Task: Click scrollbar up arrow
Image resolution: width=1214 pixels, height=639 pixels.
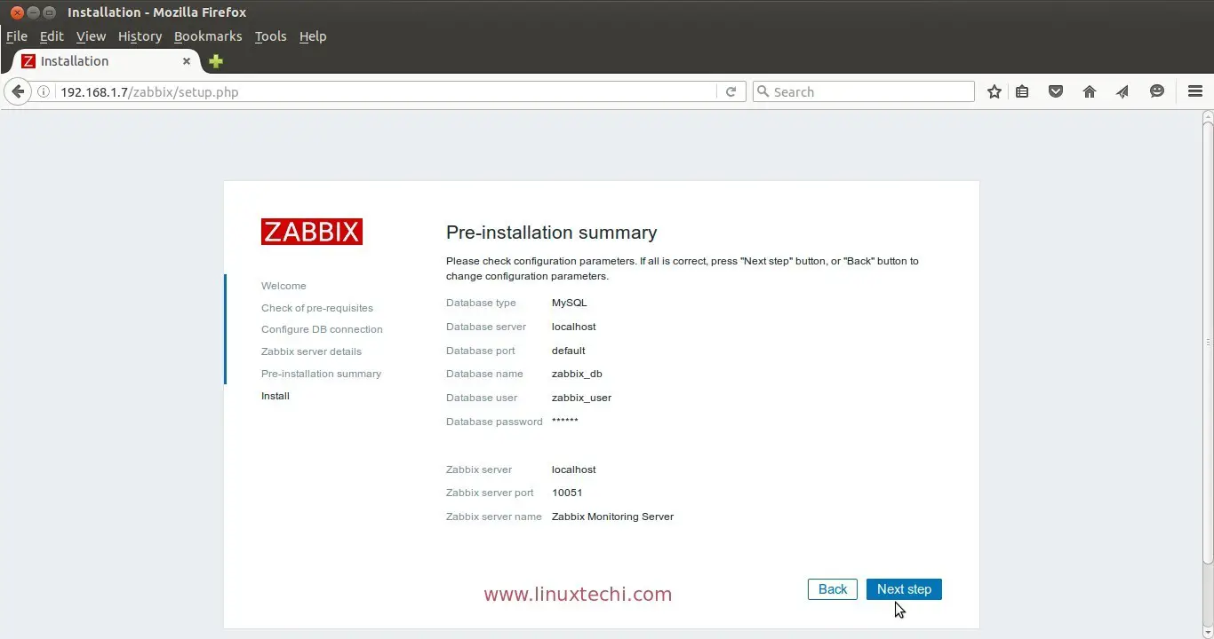Action: (x=1208, y=115)
